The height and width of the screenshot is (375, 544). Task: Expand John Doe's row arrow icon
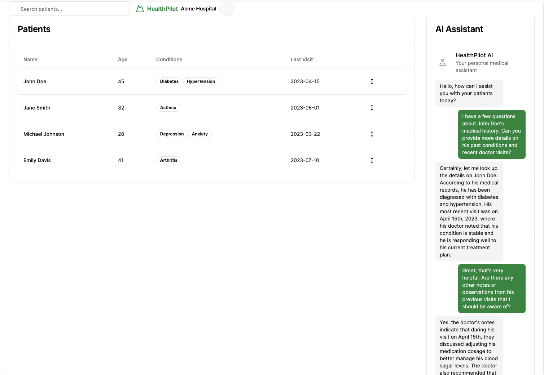click(x=372, y=81)
